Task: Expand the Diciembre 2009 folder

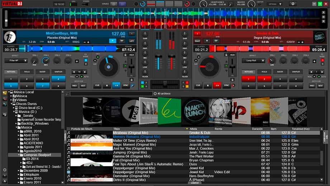Action: pos(19,171)
